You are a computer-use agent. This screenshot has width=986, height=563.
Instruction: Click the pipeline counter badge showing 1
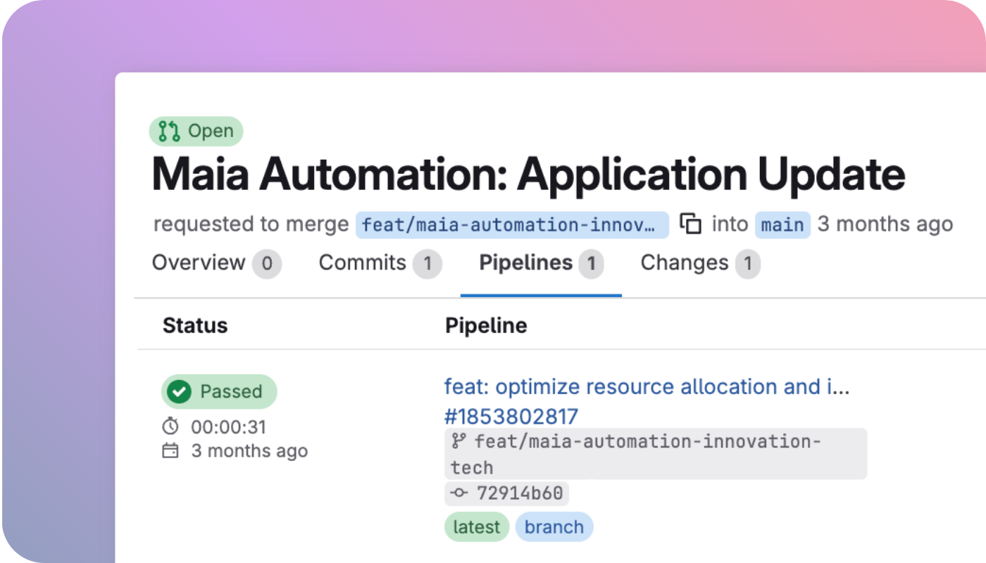(x=592, y=265)
